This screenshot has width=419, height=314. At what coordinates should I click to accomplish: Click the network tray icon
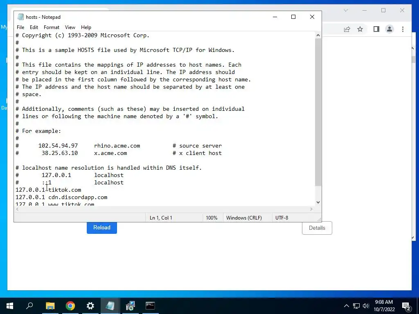356,306
